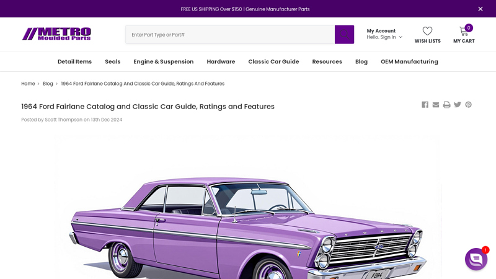Pin the article on Pinterest
496x279 pixels.
pyautogui.click(x=468, y=105)
